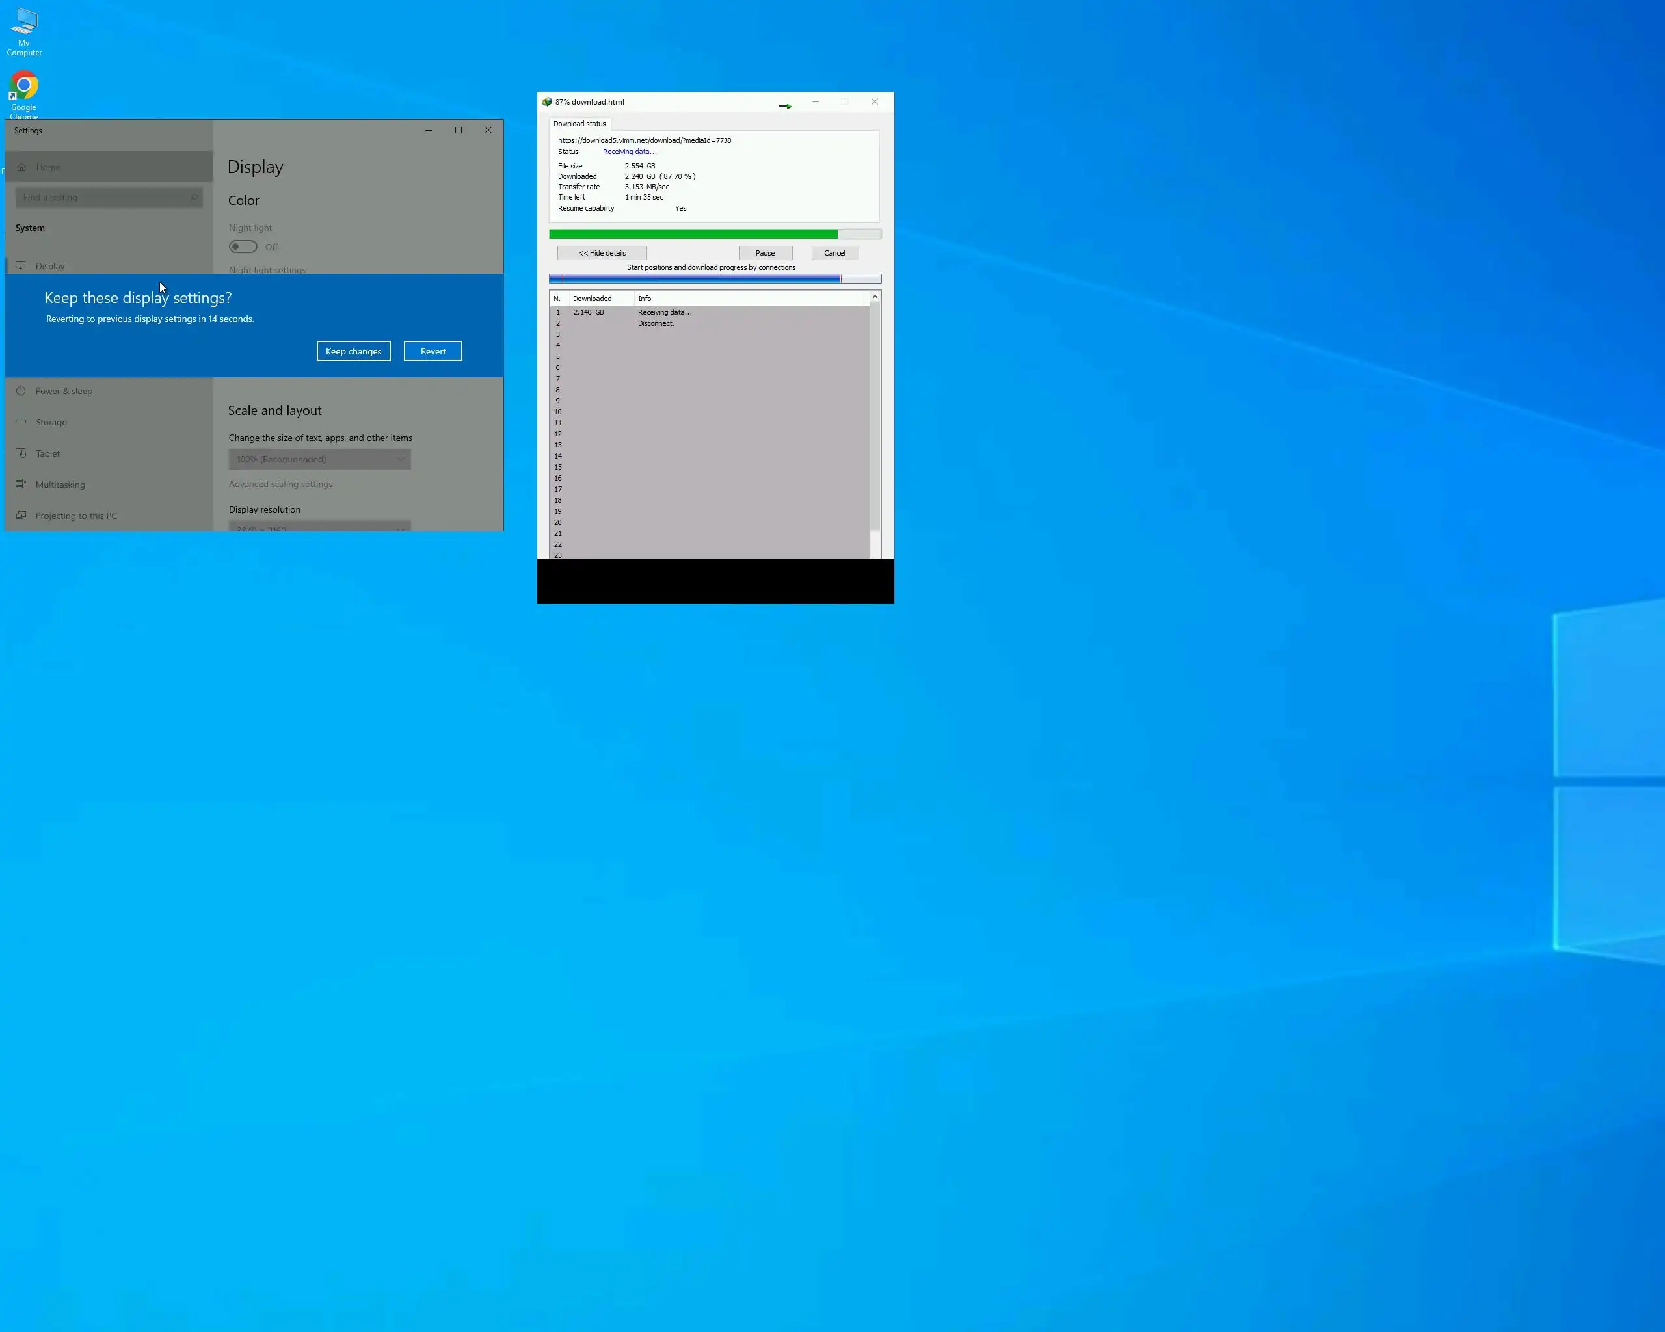Viewport: 1665px width, 1332px height.
Task: Open the Storage settings icon
Action: [x=21, y=421]
